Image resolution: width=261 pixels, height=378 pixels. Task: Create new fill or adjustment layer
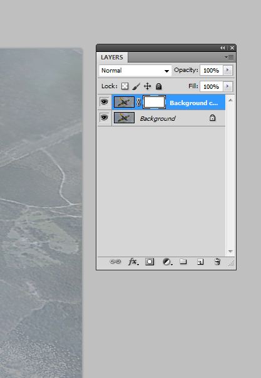(x=167, y=262)
